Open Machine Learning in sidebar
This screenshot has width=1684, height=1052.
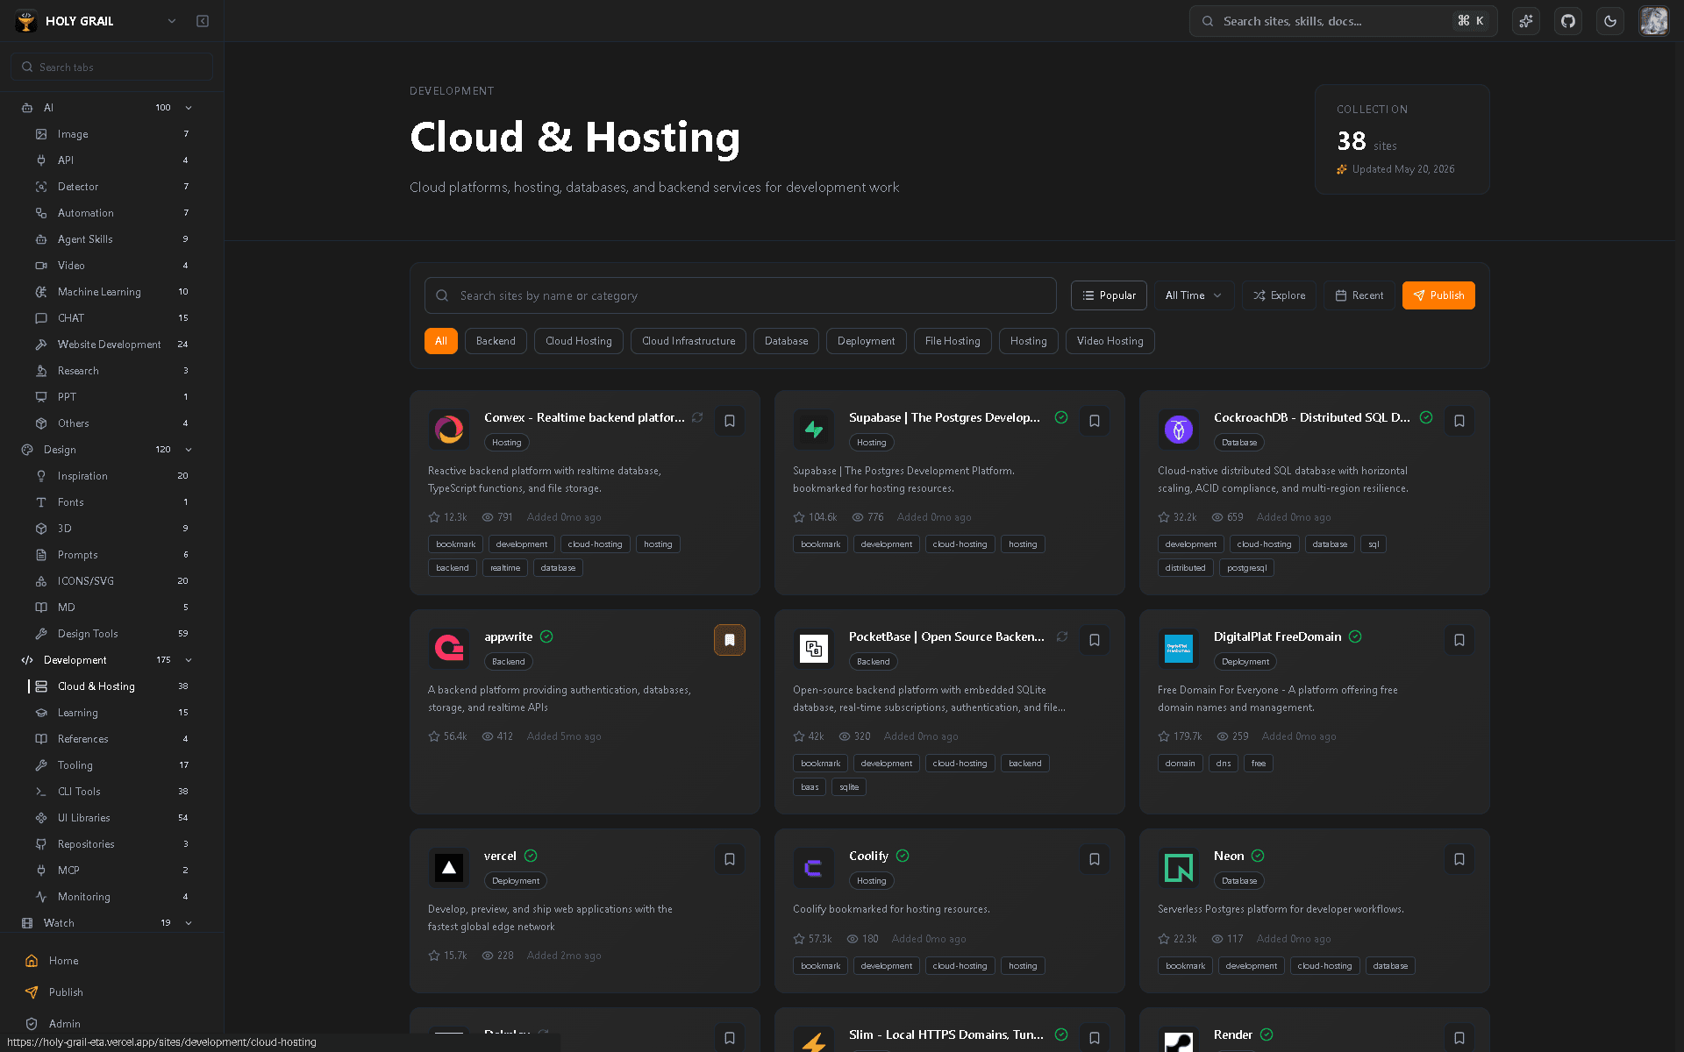click(111, 292)
